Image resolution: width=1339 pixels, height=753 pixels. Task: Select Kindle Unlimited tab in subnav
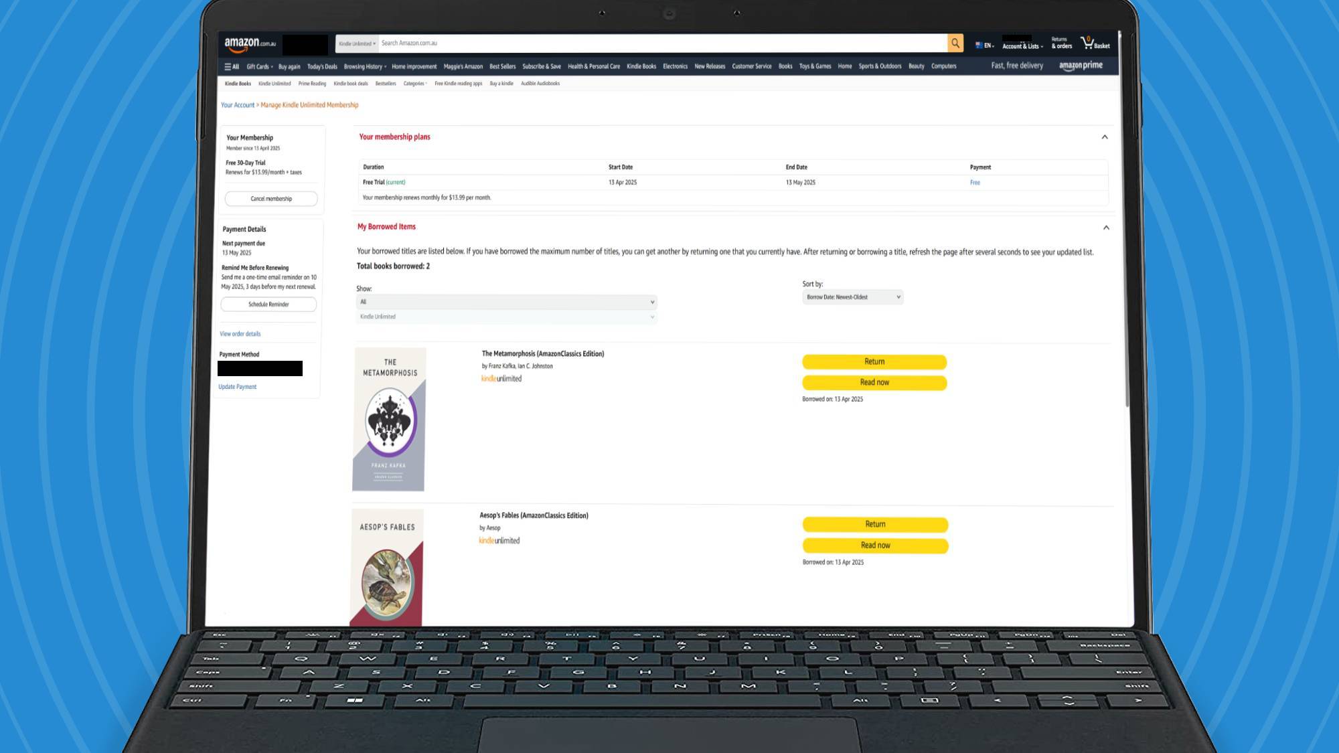274,84
